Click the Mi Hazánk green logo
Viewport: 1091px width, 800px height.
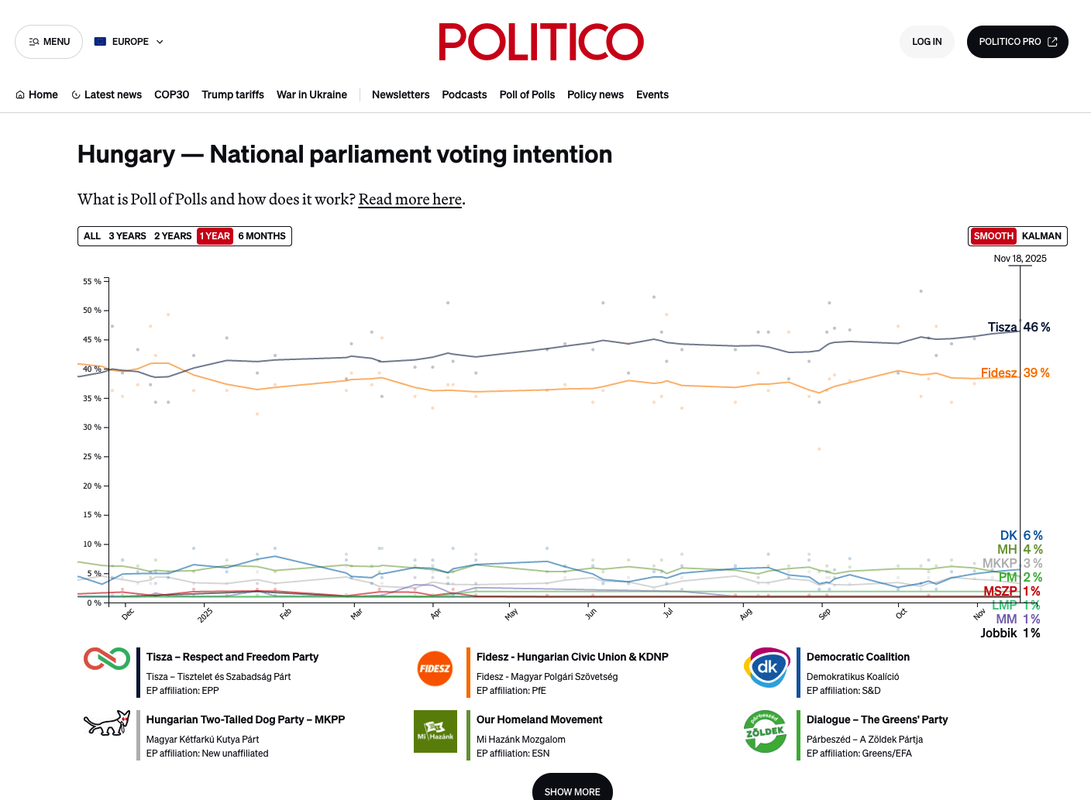click(435, 731)
